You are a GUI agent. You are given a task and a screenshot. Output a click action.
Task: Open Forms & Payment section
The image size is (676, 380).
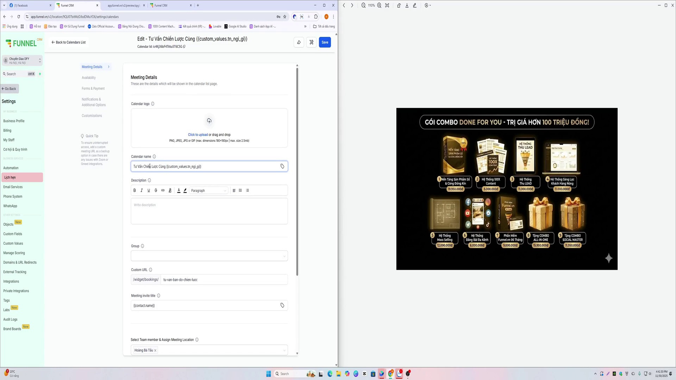93,89
